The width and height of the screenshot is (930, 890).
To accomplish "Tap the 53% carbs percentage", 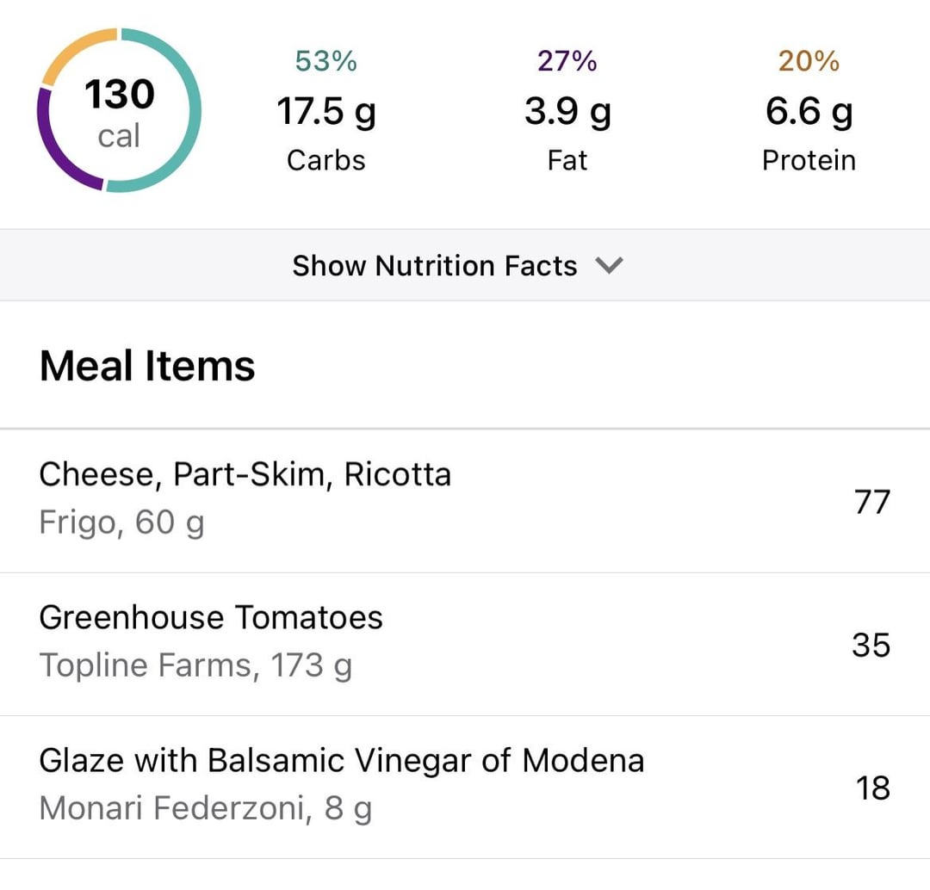I will (326, 61).
